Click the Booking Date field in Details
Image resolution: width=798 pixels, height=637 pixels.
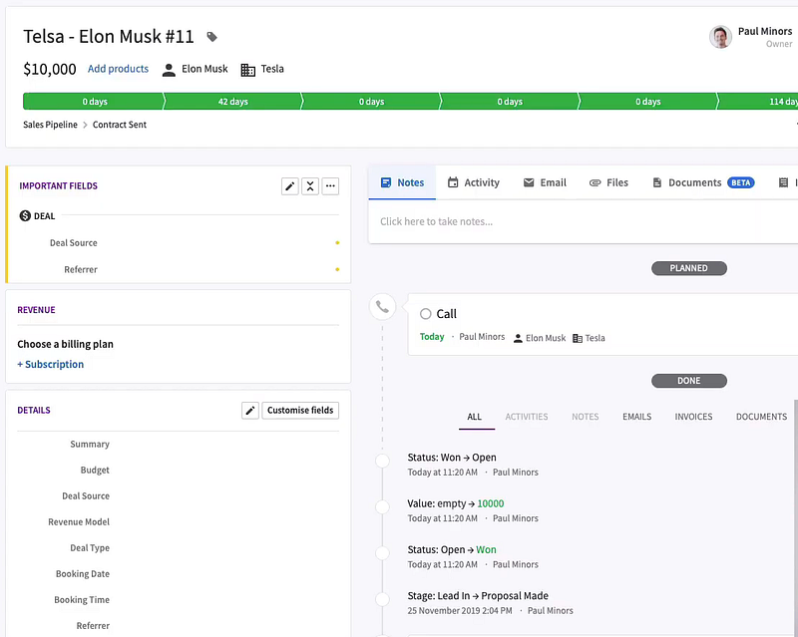tap(179, 574)
